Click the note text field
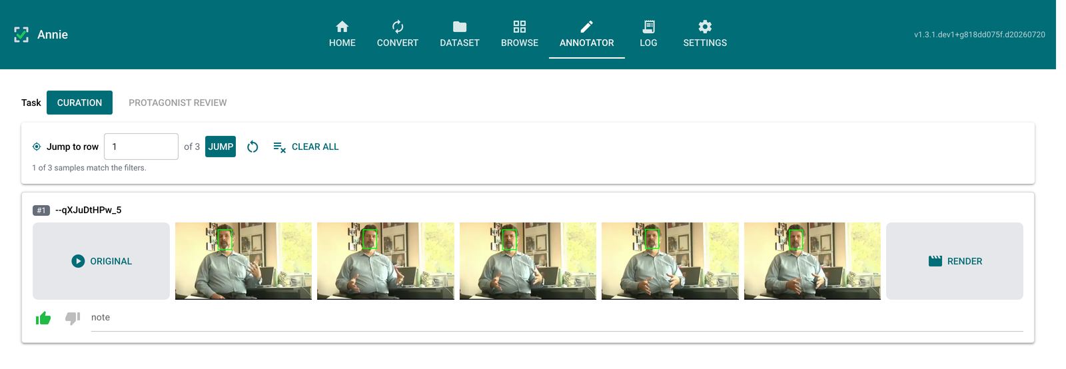Viewport: 1066px width, 369px height. [x=557, y=318]
